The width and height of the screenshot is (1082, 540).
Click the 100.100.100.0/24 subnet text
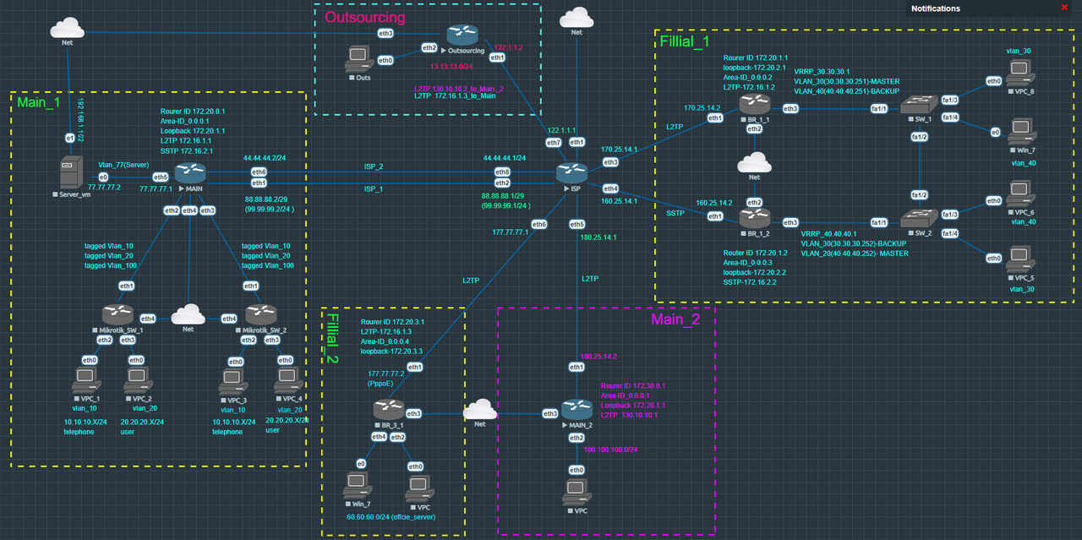click(x=610, y=450)
